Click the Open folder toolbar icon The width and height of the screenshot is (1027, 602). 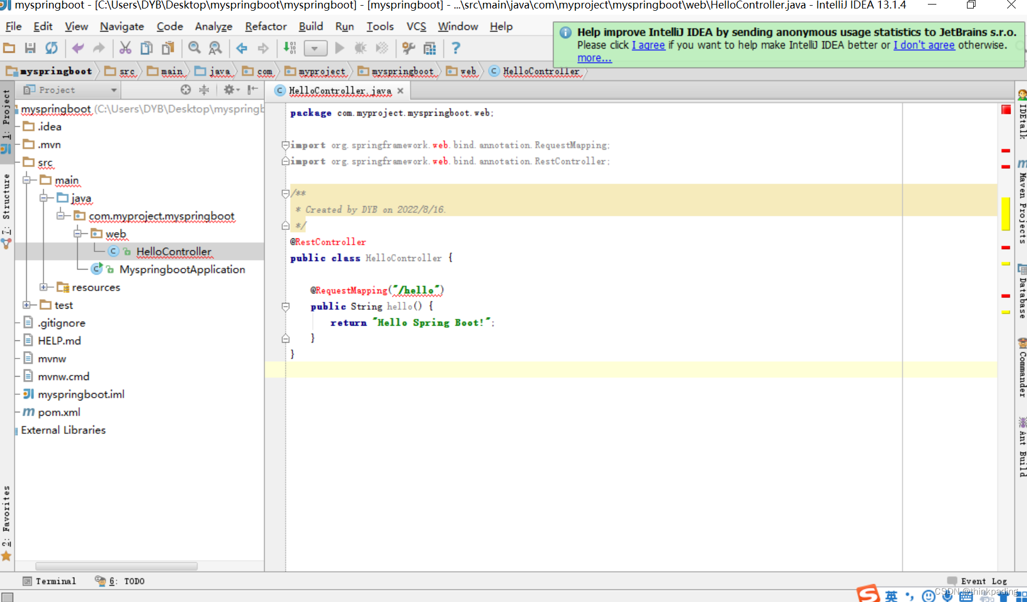pos(9,48)
